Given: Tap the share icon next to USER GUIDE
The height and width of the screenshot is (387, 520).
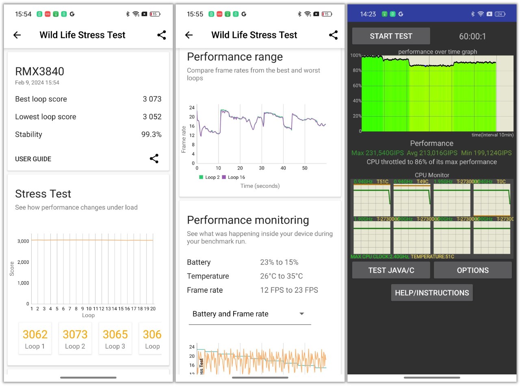Looking at the screenshot, I should 154,159.
